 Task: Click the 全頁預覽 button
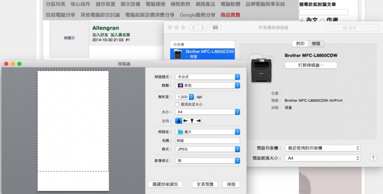tap(205, 184)
